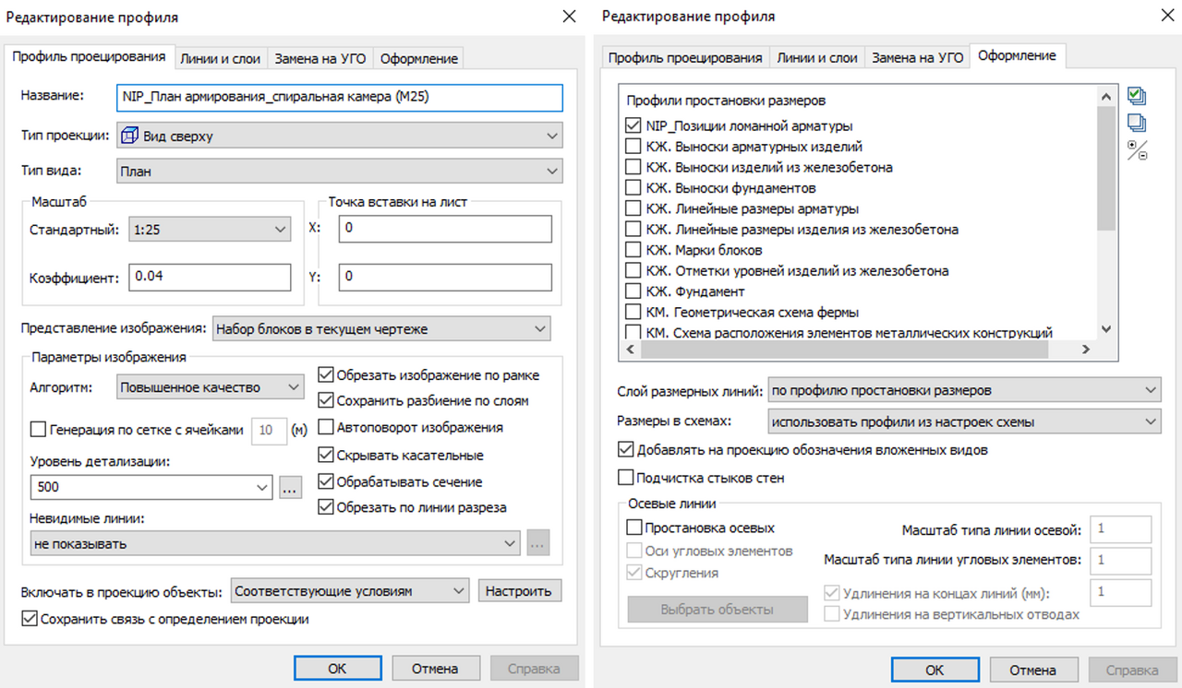Check КЖ. Отметки уровней изделий из железобетона
Image resolution: width=1182 pixels, height=688 pixels.
[x=633, y=271]
